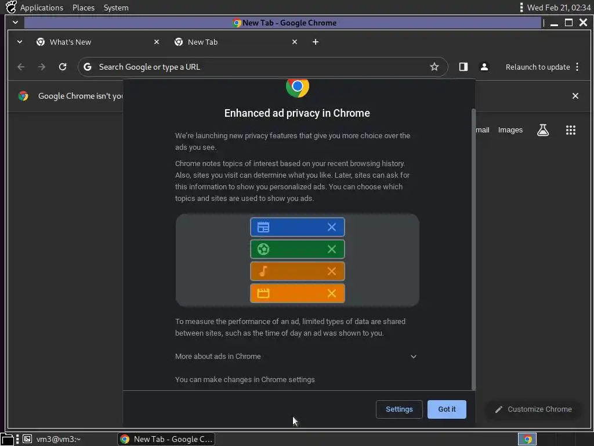Toggle the Chrome side panel
This screenshot has width=594, height=446.
coord(463,67)
